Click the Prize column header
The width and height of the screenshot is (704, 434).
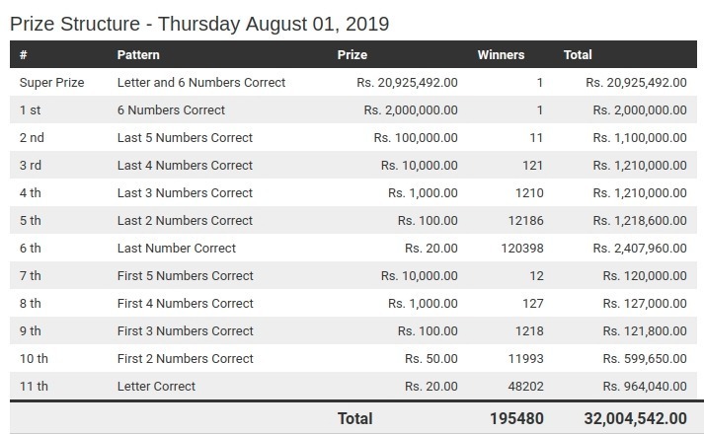352,55
